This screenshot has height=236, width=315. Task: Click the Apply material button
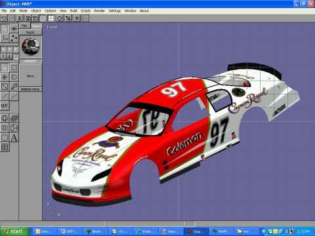(30, 32)
